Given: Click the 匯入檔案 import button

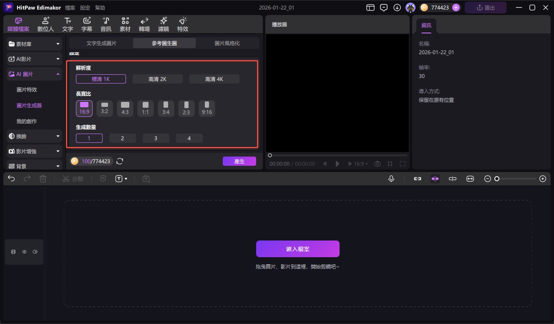Looking at the screenshot, I should [297, 249].
